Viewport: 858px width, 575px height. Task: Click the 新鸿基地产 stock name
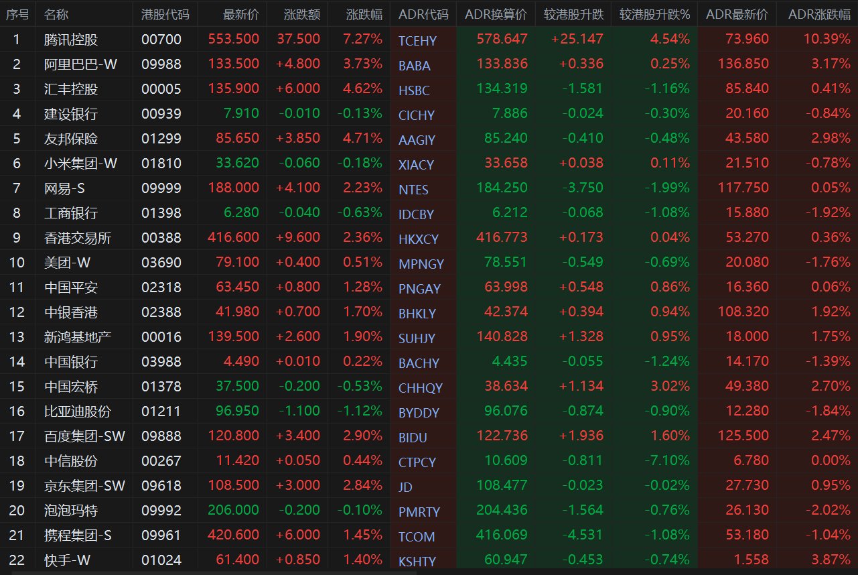[x=78, y=337]
